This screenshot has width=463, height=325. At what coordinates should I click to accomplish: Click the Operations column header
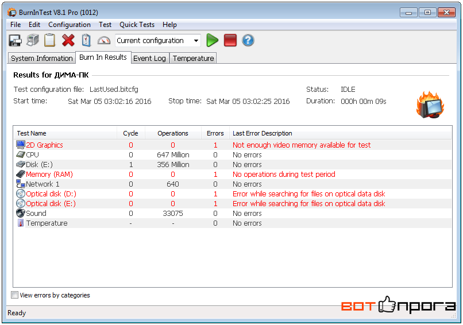coord(173,133)
